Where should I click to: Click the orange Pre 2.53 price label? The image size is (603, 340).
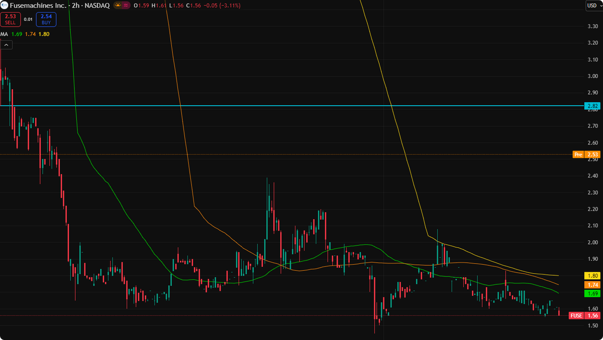click(587, 154)
